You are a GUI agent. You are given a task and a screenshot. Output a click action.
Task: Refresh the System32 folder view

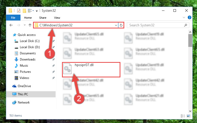(x=121, y=25)
